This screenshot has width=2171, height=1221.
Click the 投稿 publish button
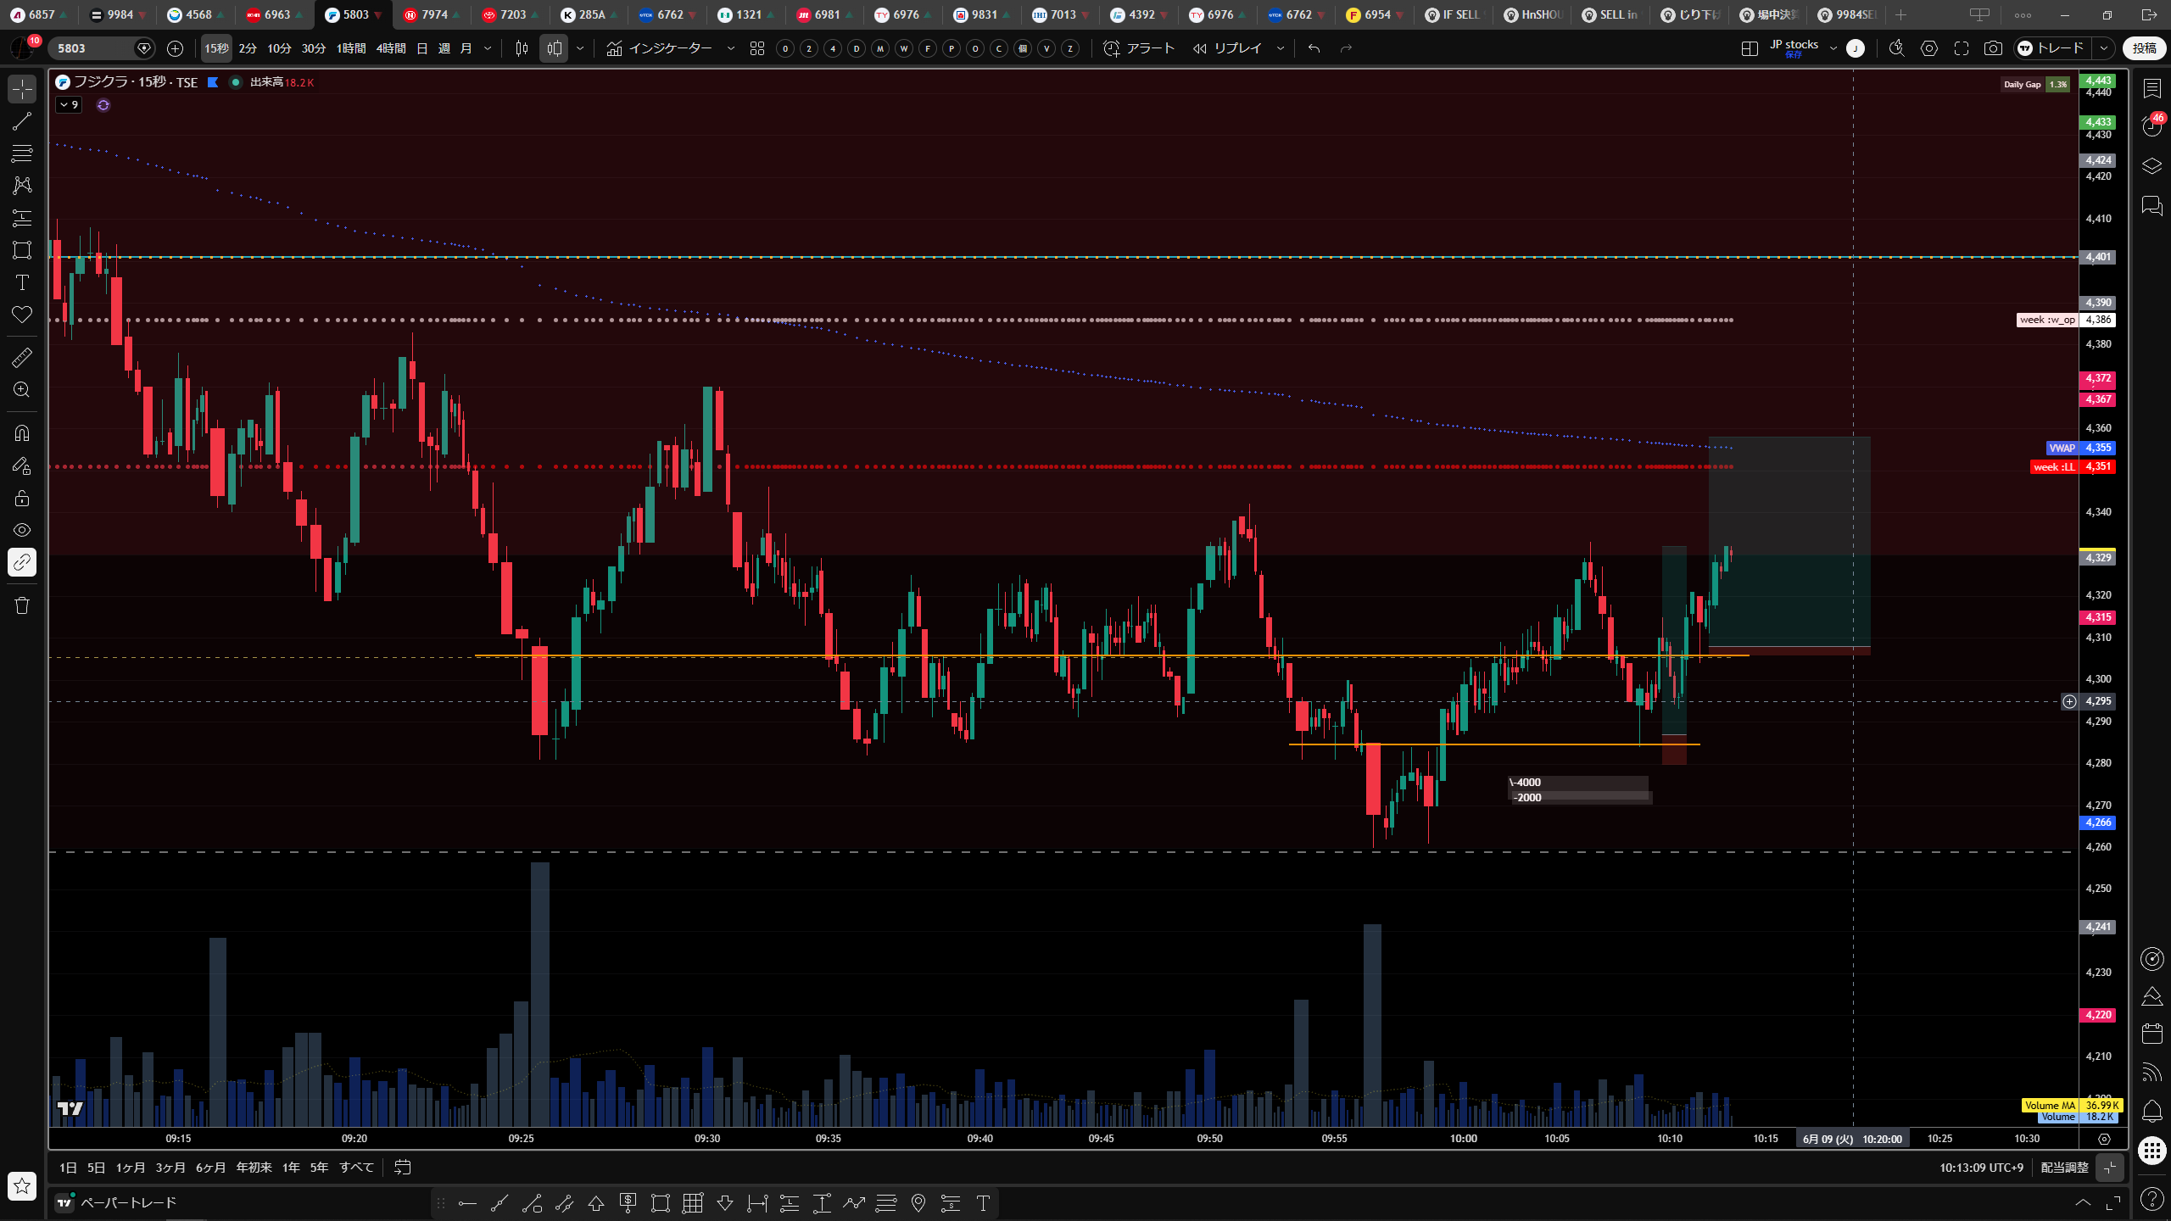(2144, 48)
